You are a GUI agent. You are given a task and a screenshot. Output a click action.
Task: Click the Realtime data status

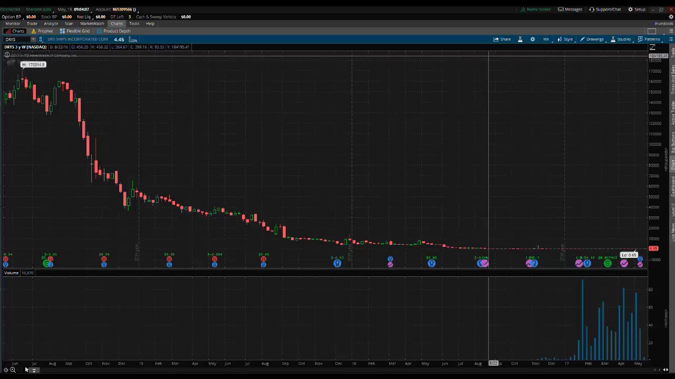pyautogui.click(x=38, y=9)
